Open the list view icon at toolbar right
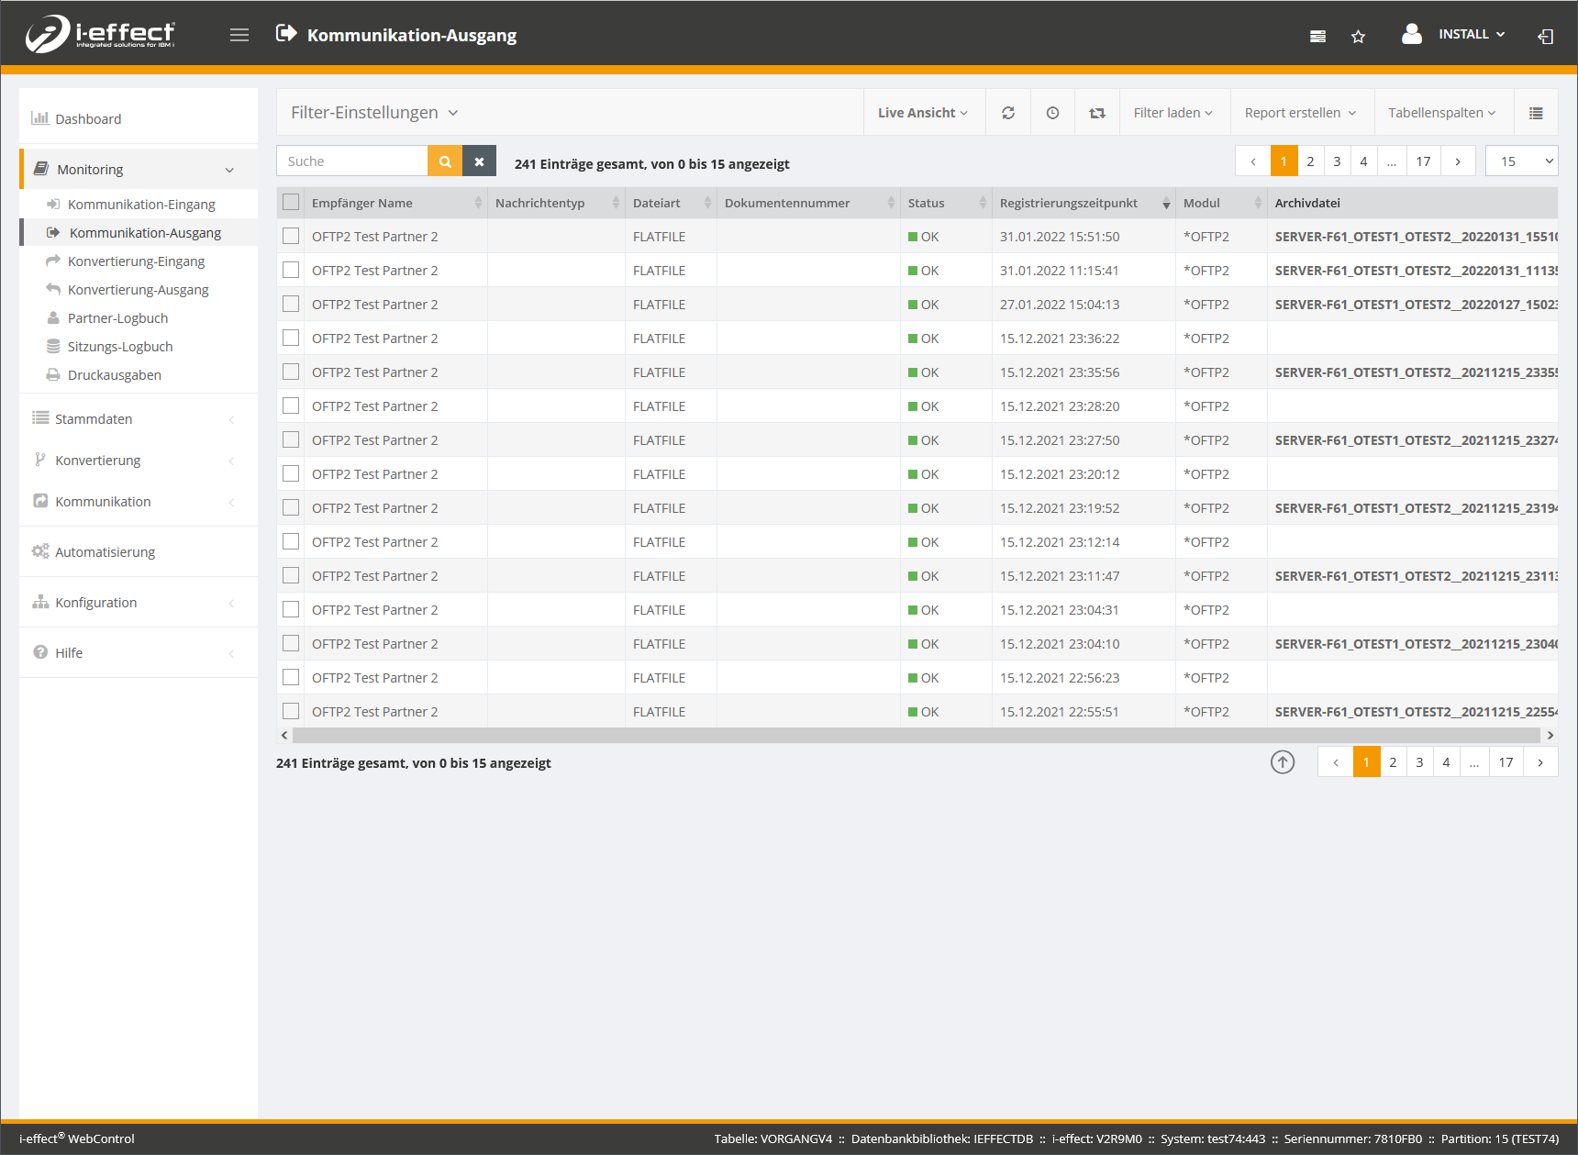1578x1155 pixels. pyautogui.click(x=1536, y=113)
